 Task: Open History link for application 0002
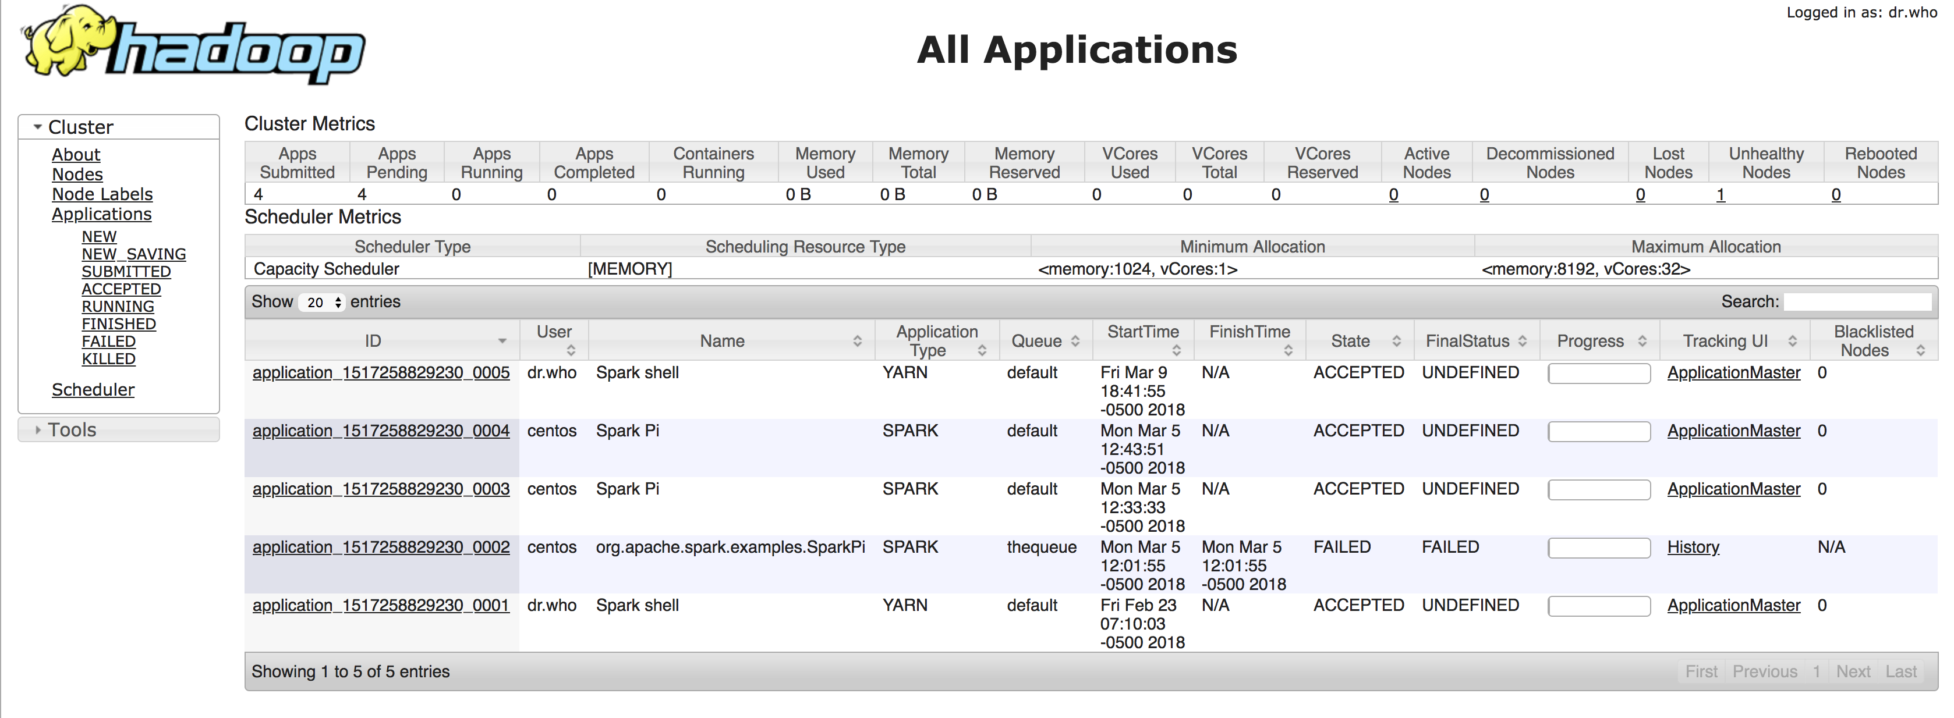pyautogui.click(x=1693, y=548)
